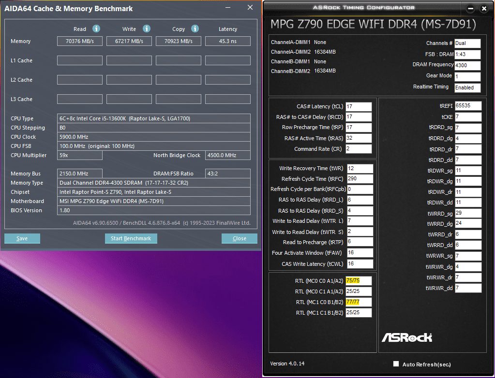Click the Read info icon in AIDA64
Screen dimensions: 495x378
96,29
